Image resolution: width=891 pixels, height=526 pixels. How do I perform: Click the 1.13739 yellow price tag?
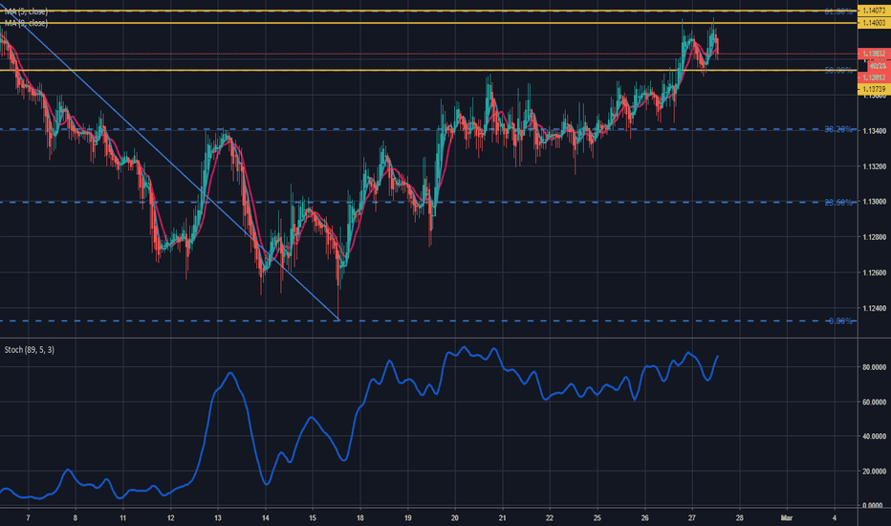[874, 89]
